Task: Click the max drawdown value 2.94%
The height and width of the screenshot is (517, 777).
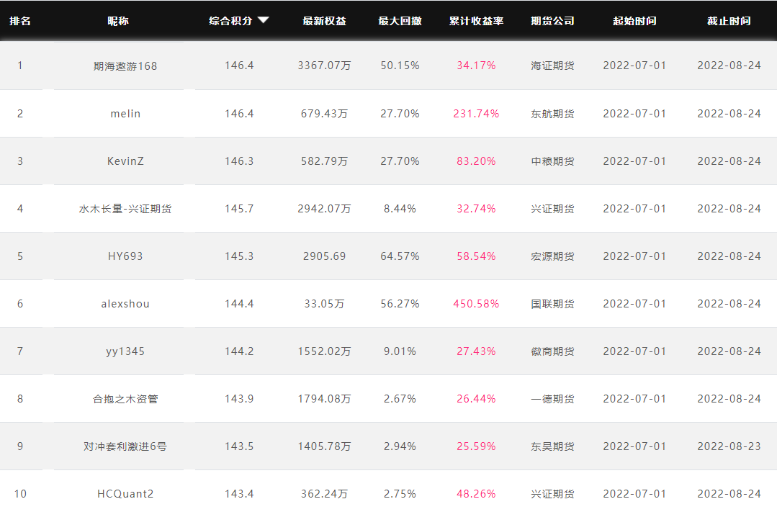Action: 400,446
